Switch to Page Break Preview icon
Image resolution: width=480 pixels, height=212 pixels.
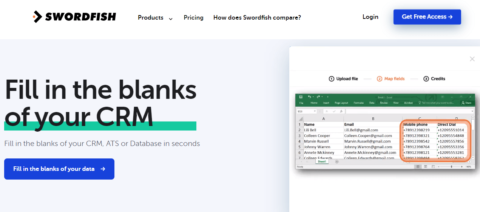coord(433,167)
